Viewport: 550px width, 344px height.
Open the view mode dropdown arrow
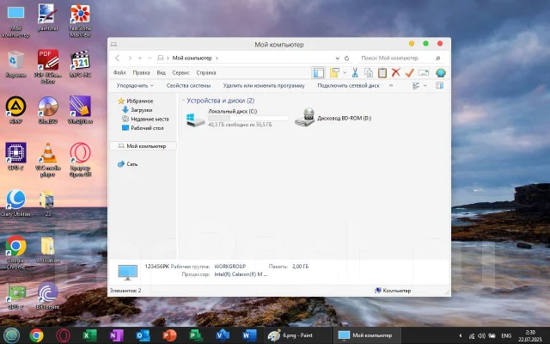425,86
